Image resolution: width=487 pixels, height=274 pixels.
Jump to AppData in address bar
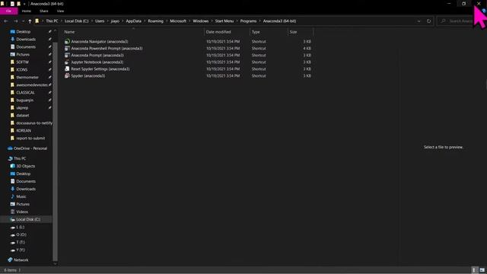click(134, 21)
